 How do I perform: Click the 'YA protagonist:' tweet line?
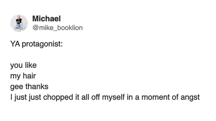pos(37,45)
